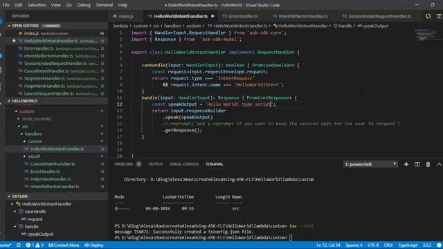Open HelpIntentHandler.ts in the inbuilt folder
Image resolution: width=443 pixels, height=249 pixels.
point(57,179)
